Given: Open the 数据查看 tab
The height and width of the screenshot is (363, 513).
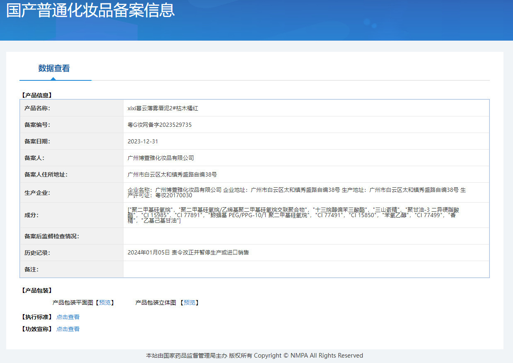Looking at the screenshot, I should tap(54, 68).
